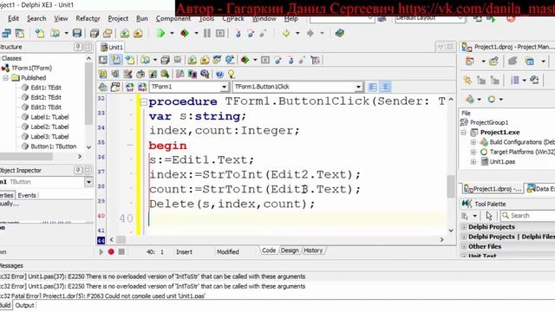Toggle the centered alignment view button beside method combo
The height and width of the screenshot is (312, 555).
[385, 87]
